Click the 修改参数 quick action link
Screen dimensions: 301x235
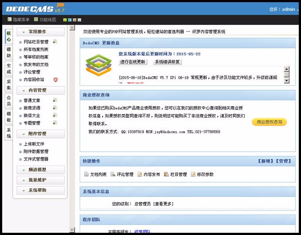205,174
